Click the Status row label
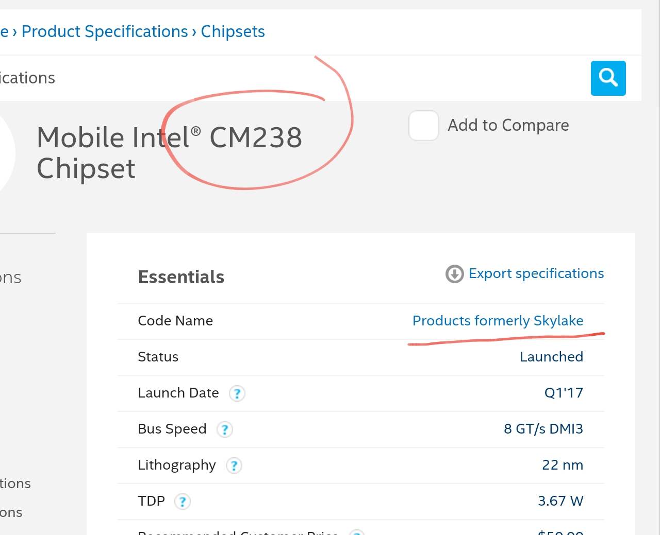The image size is (660, 535). pyautogui.click(x=158, y=357)
